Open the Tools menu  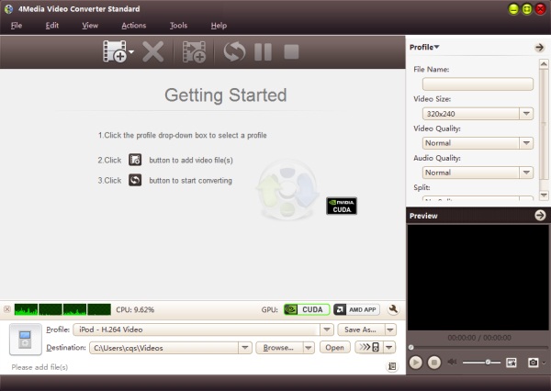point(178,26)
